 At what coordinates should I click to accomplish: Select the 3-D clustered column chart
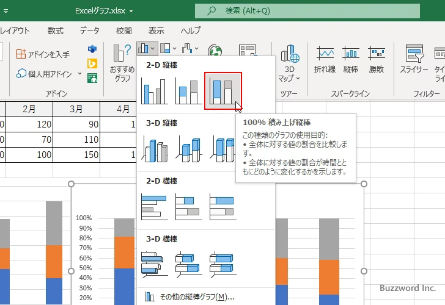(155, 149)
